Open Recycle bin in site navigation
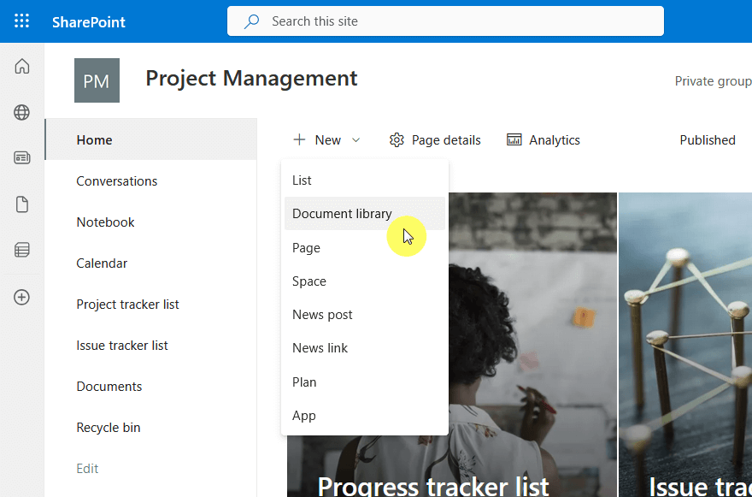Screen dimensions: 752x497 coord(151,428)
